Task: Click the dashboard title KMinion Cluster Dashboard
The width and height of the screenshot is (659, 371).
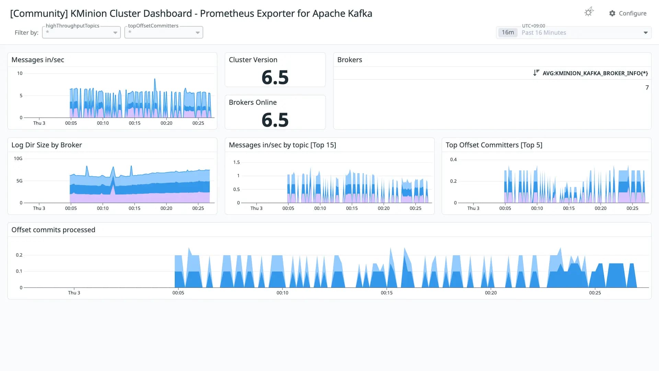Action: pos(191,13)
